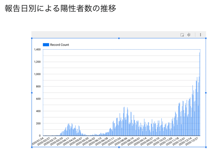Click the 1,400 y-axis label
Image resolution: width=215 pixels, height=154 pixels.
click(x=37, y=49)
